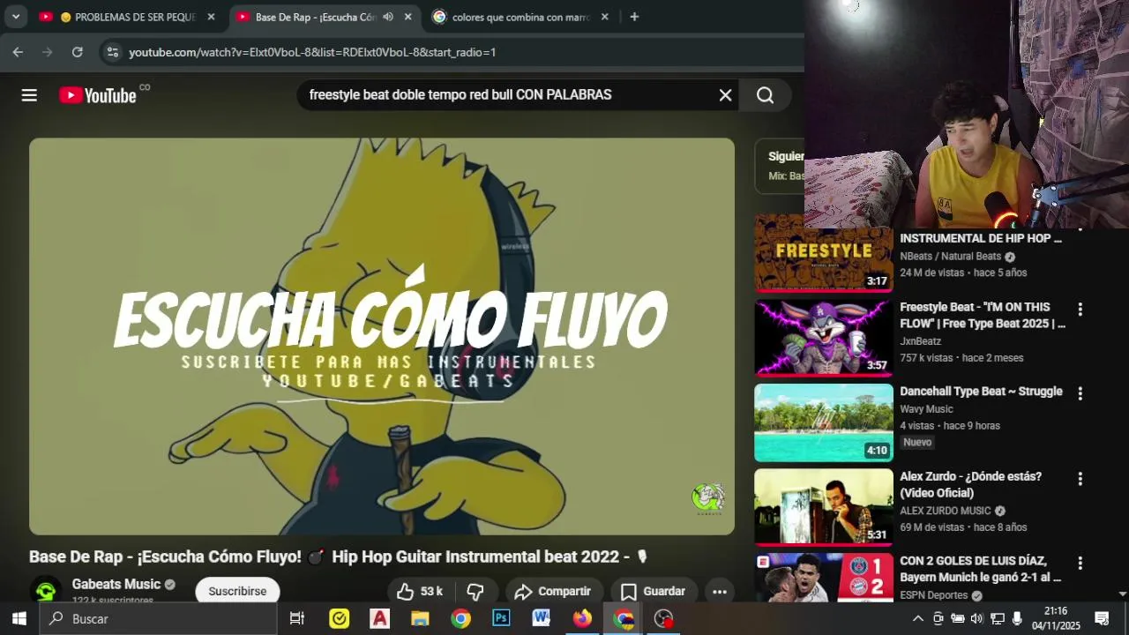The image size is (1129, 635).
Task: Open more actions three-dot menu below video
Action: click(x=720, y=591)
